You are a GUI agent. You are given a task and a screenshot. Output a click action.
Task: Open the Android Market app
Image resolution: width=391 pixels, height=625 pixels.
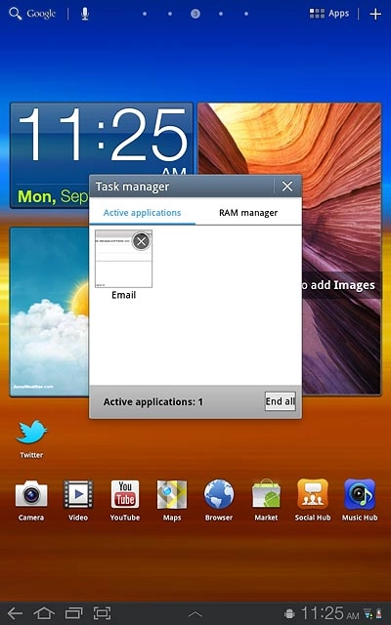click(266, 495)
